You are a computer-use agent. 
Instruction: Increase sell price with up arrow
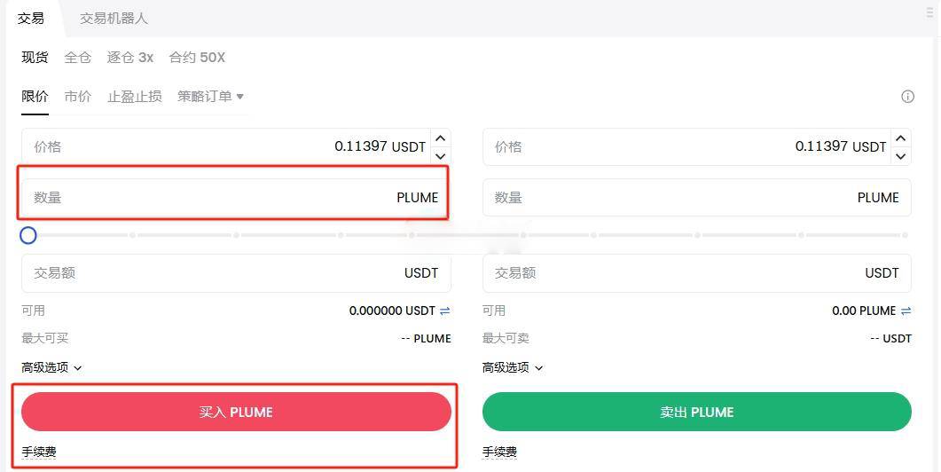(x=901, y=138)
